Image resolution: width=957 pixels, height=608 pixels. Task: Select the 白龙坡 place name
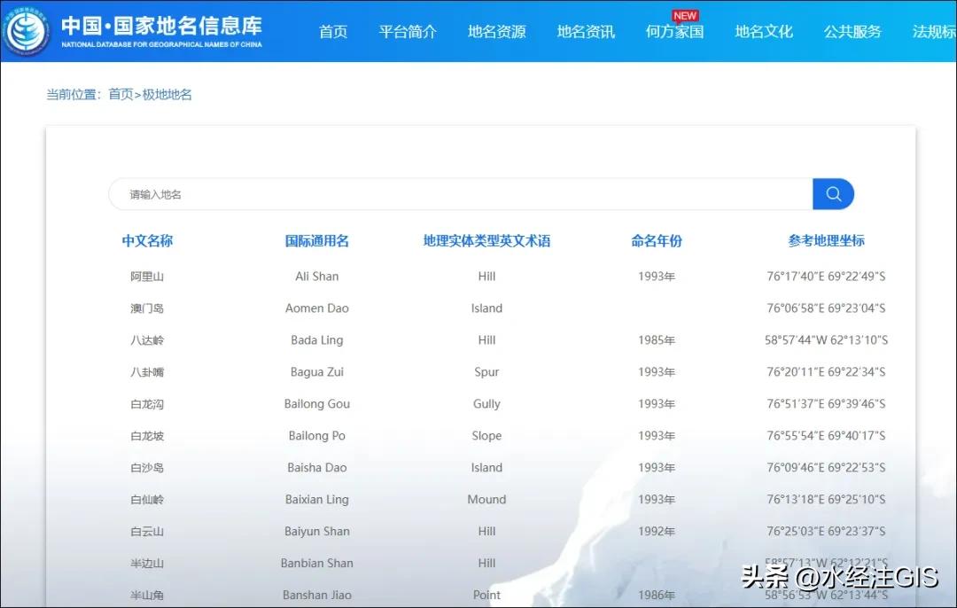tap(147, 436)
